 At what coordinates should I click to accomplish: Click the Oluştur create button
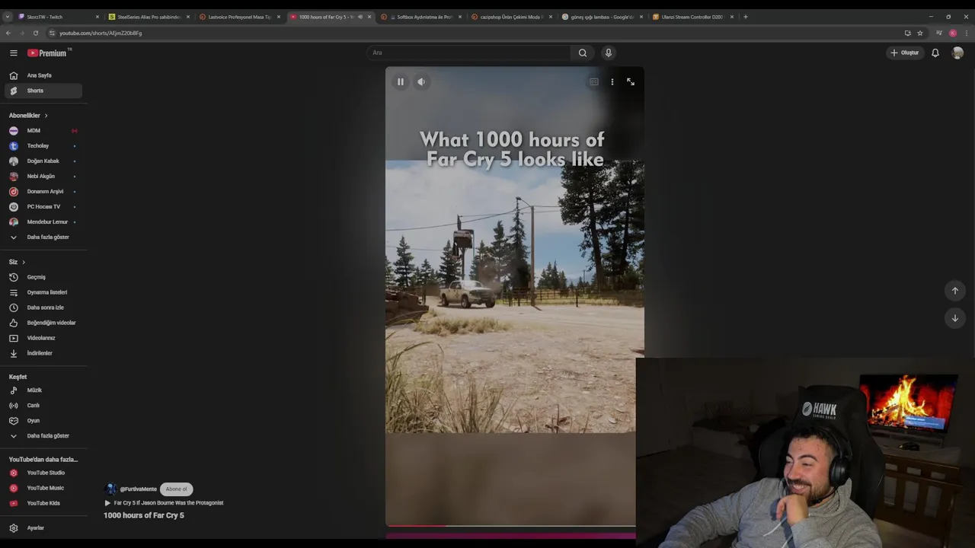coord(905,53)
